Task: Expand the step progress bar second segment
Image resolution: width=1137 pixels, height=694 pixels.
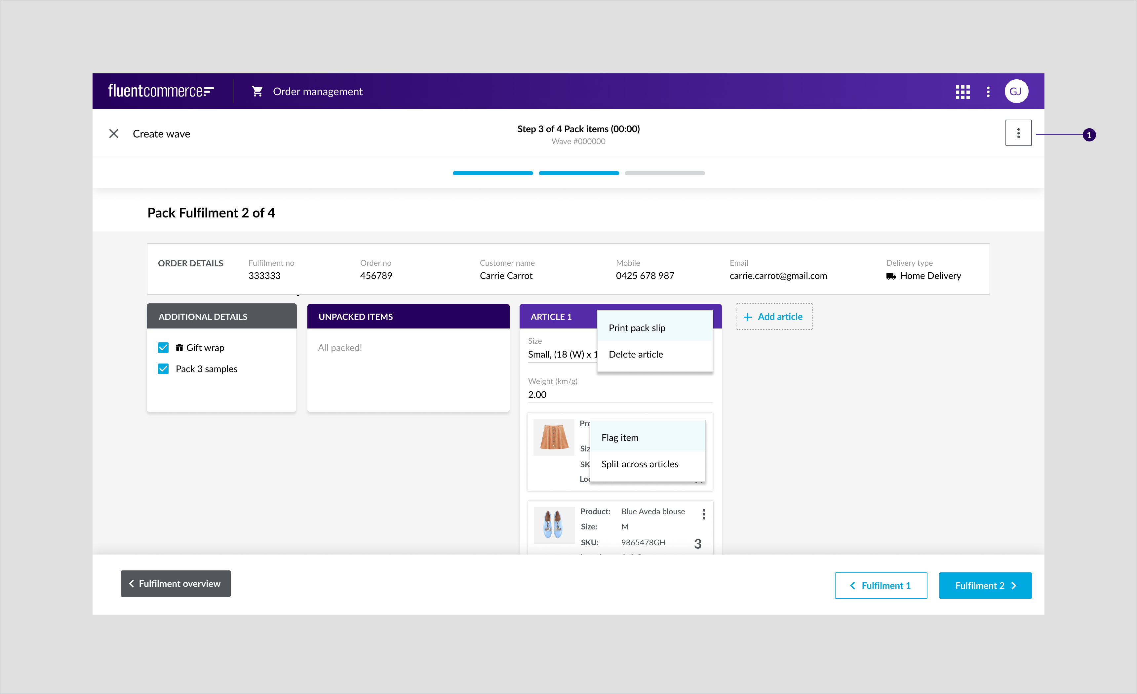Action: [579, 172]
